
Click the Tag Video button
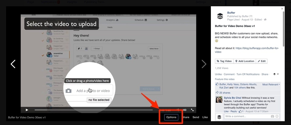(x=224, y=61)
